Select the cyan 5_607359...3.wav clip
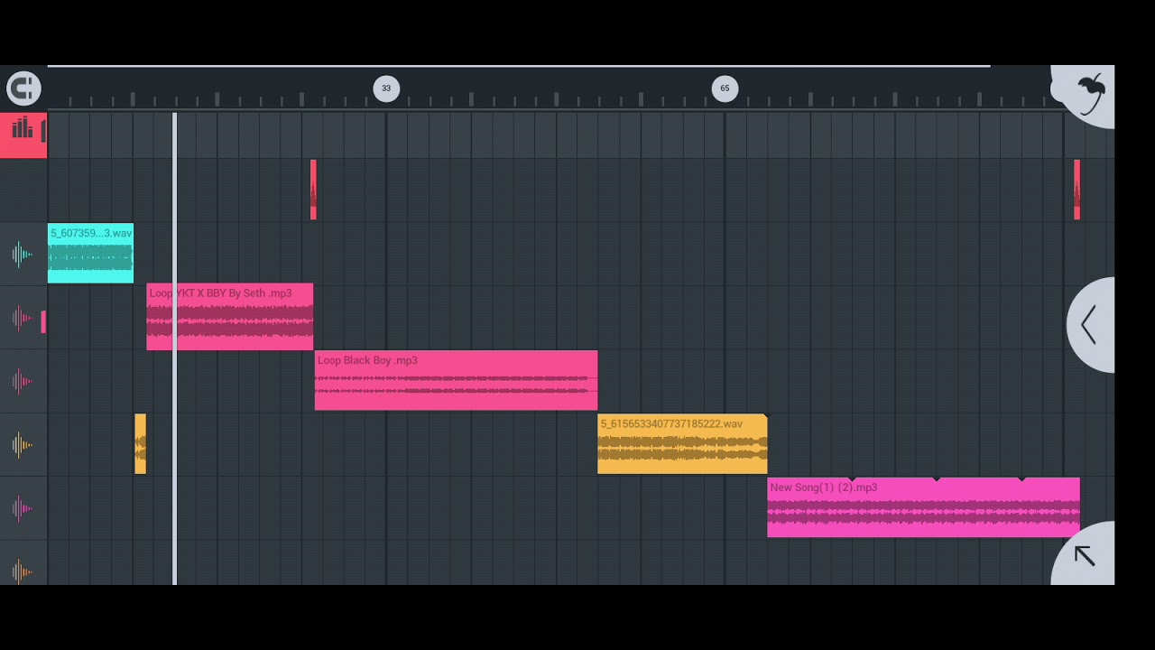 pyautogui.click(x=90, y=254)
